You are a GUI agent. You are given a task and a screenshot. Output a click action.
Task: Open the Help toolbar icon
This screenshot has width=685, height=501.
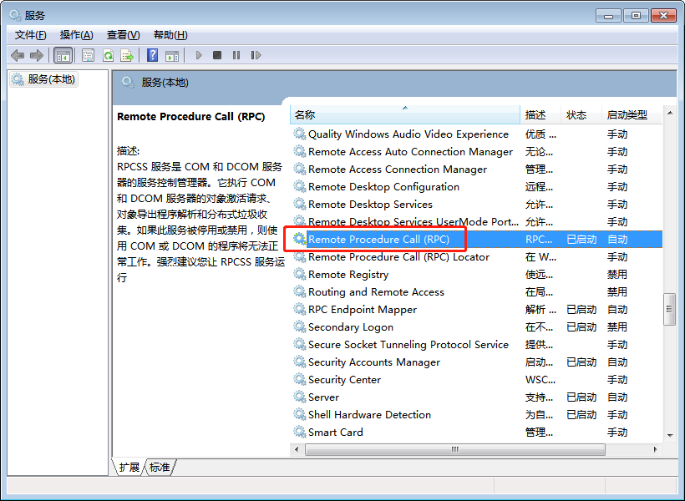coord(153,55)
